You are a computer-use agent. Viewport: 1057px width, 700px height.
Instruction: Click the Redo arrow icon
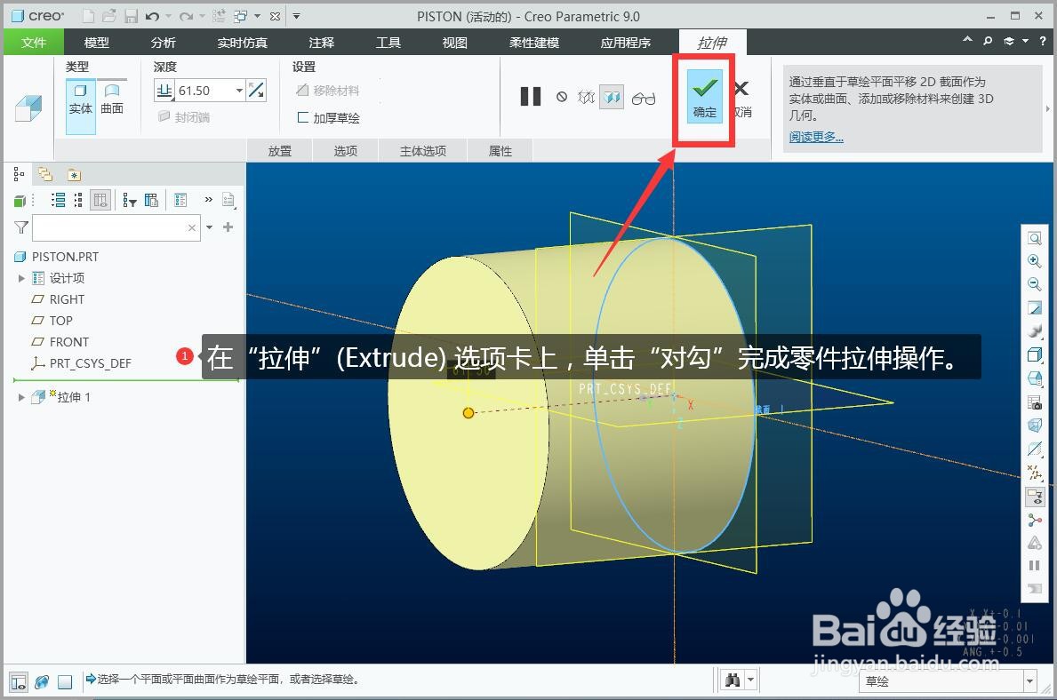(x=186, y=16)
